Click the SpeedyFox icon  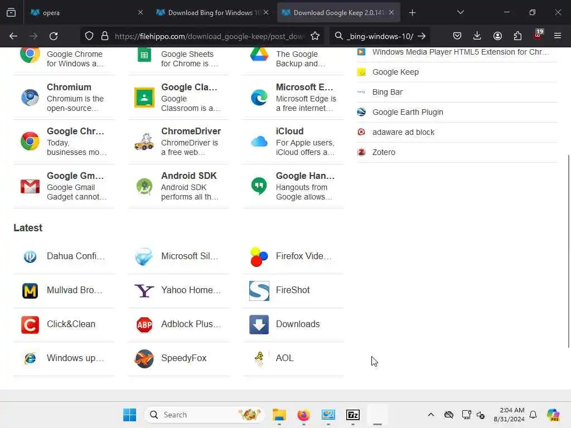(144, 358)
